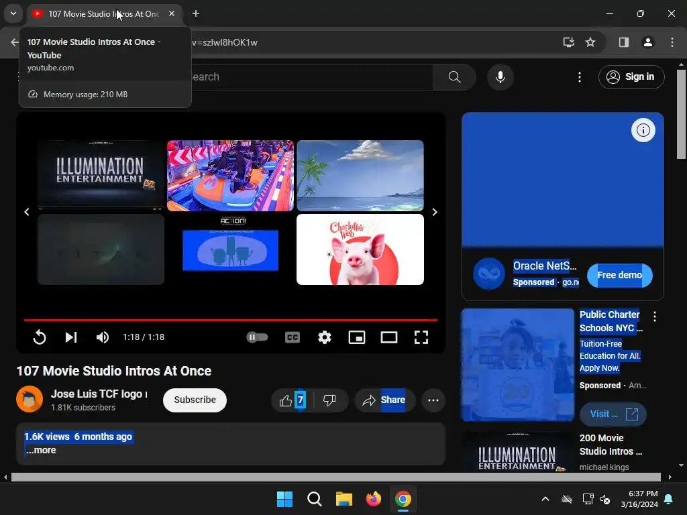Go back in Chrome
This screenshot has width=687, height=515.
pos(15,42)
